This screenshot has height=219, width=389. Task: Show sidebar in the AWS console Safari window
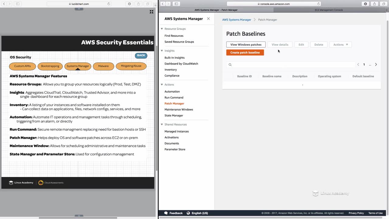[176, 4]
